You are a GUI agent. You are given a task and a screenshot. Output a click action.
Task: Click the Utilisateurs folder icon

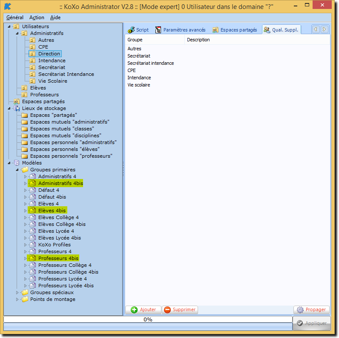16,26
